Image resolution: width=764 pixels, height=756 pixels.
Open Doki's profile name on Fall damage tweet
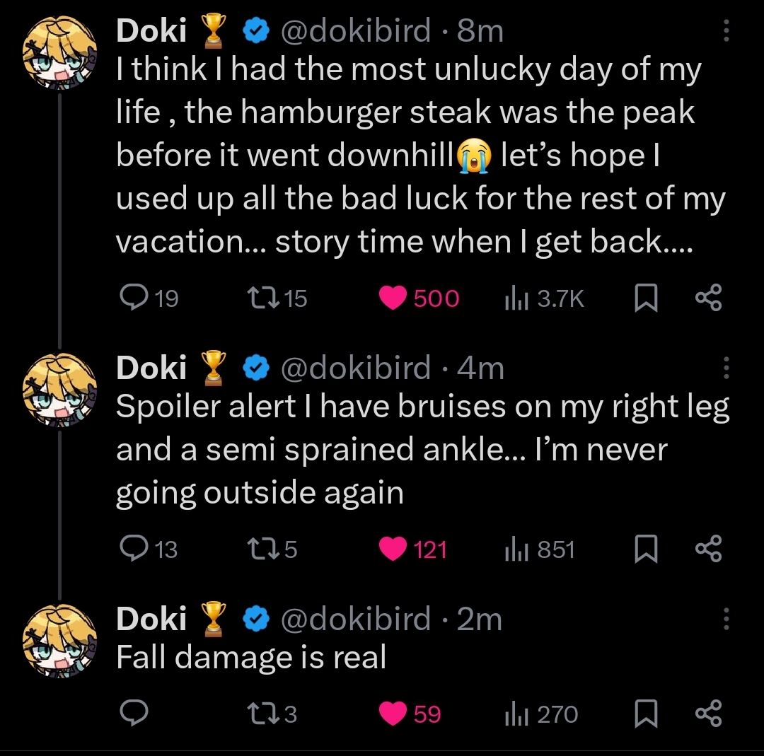tap(151, 620)
